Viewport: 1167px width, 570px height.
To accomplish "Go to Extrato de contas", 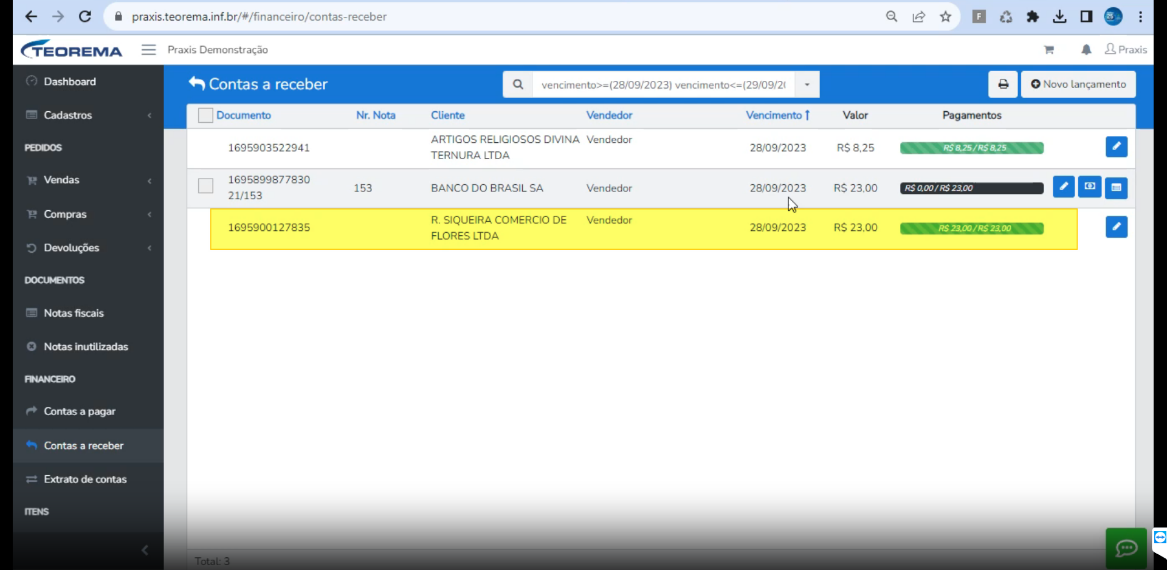I will (x=88, y=479).
